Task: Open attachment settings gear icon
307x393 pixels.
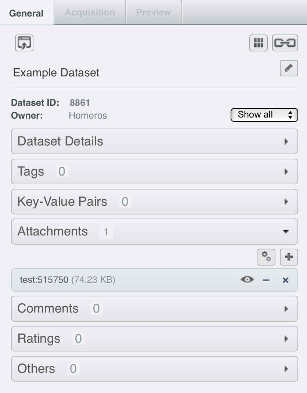Action: [x=266, y=257]
